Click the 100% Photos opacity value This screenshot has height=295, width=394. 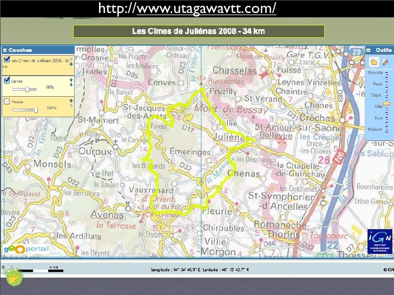pyautogui.click(x=51, y=108)
